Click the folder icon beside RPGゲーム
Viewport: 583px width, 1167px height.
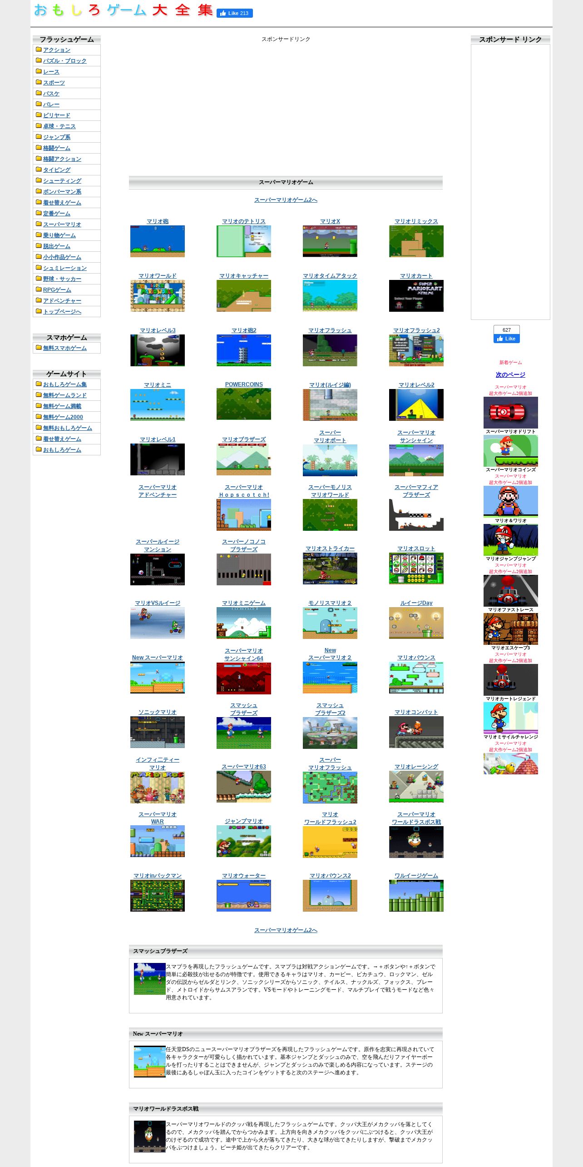tap(39, 289)
